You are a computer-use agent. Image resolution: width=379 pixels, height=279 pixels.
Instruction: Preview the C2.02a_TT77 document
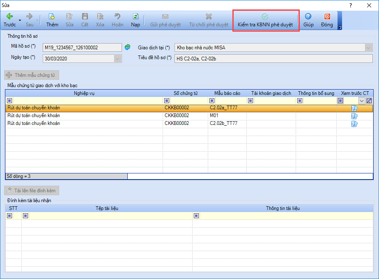tap(355, 108)
